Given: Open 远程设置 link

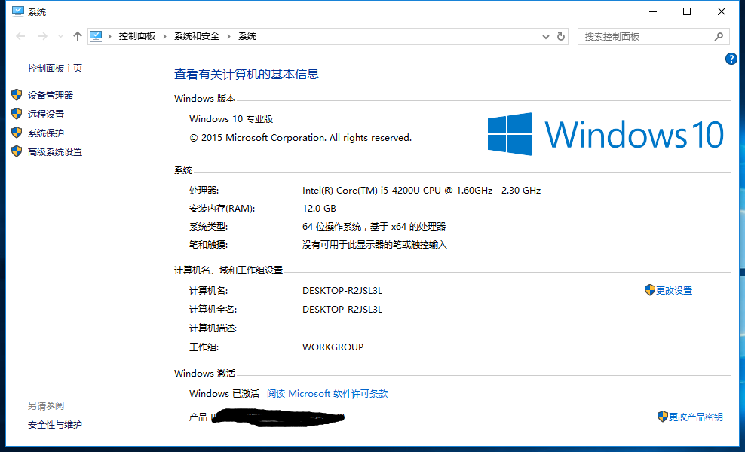Looking at the screenshot, I should click(46, 114).
